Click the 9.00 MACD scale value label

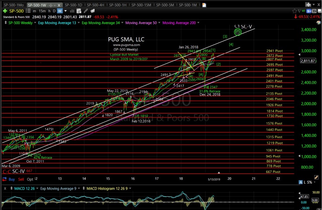click(x=315, y=200)
